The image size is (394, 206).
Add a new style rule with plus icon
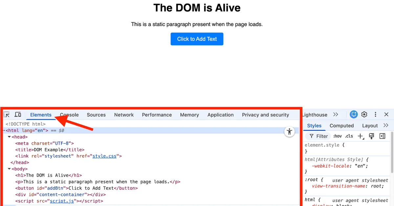360,136
